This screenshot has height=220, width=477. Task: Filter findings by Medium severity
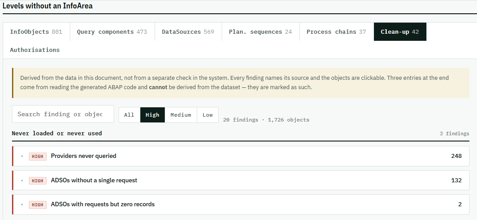[x=181, y=115]
